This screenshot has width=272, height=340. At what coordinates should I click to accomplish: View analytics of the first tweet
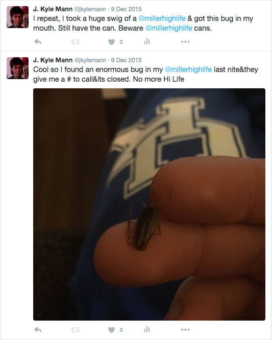(147, 41)
